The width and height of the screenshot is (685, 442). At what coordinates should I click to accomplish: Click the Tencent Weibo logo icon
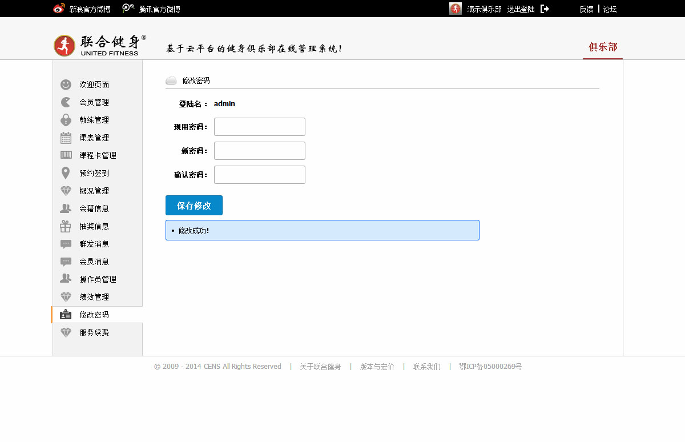[x=128, y=9]
